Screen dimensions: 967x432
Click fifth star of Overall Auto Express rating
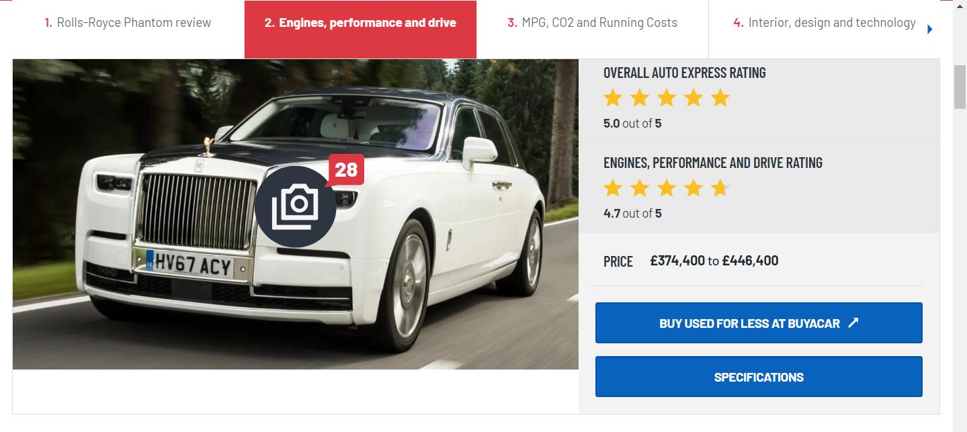(720, 98)
